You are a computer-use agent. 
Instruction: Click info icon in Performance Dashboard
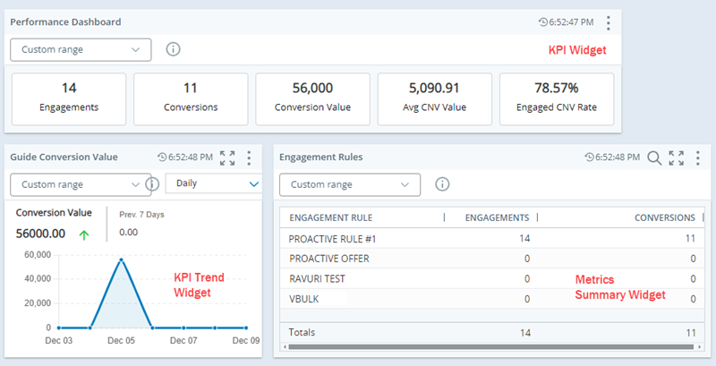pos(174,49)
